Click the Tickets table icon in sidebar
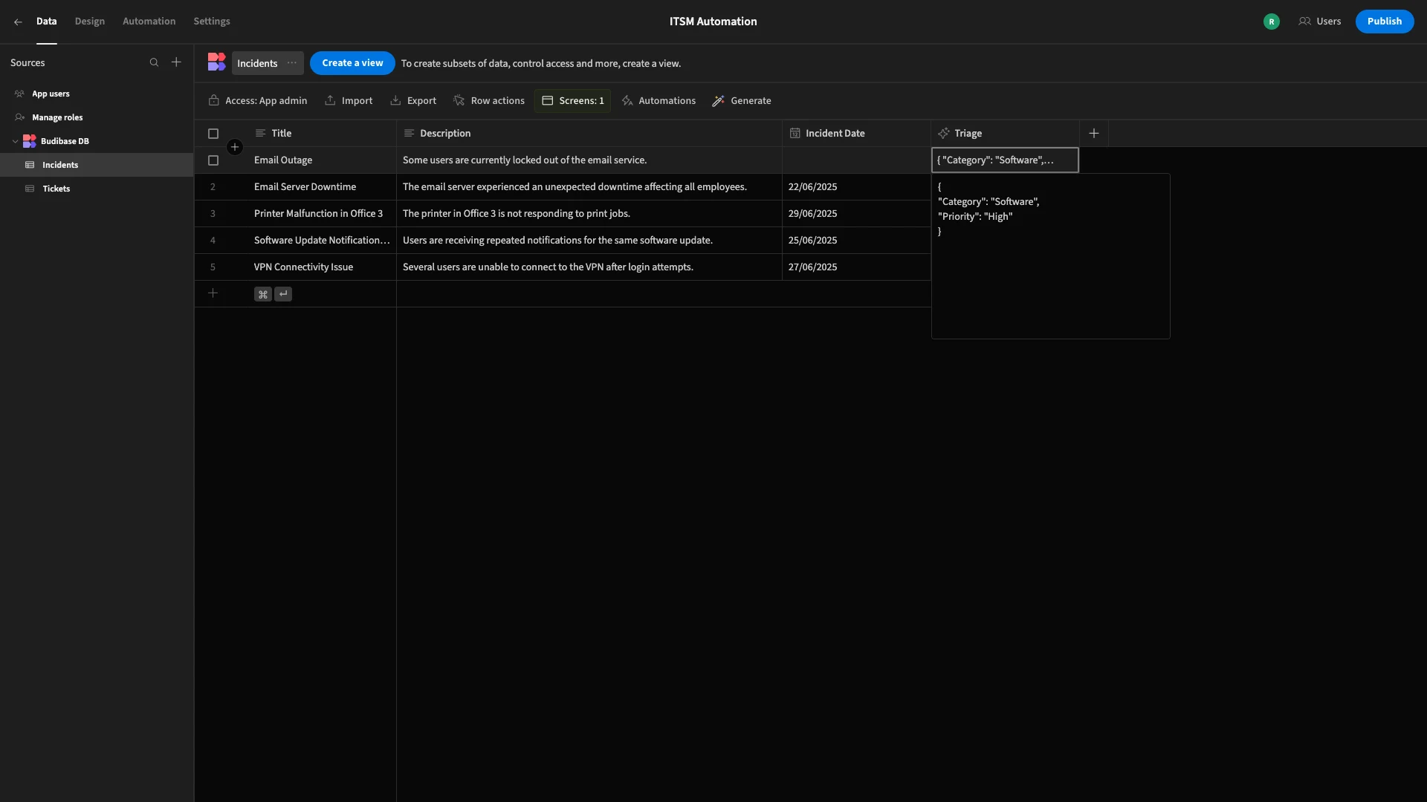Viewport: 1427px width, 802px height. click(x=30, y=189)
